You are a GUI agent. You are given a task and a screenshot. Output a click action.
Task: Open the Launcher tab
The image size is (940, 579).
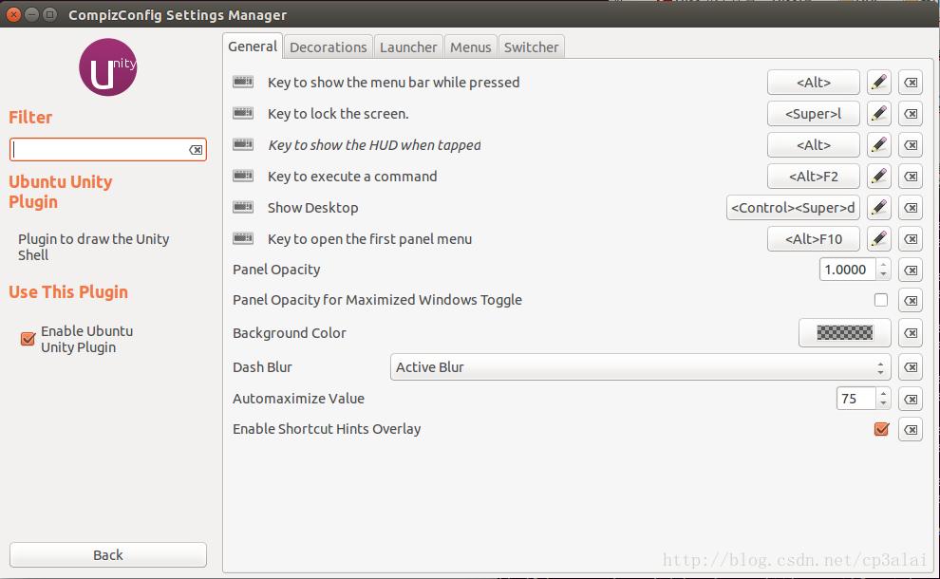[408, 47]
